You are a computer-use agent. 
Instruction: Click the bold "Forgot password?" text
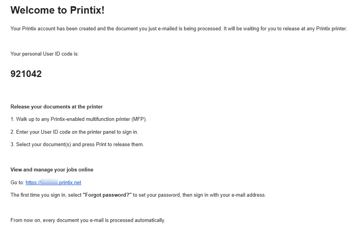point(107,195)
